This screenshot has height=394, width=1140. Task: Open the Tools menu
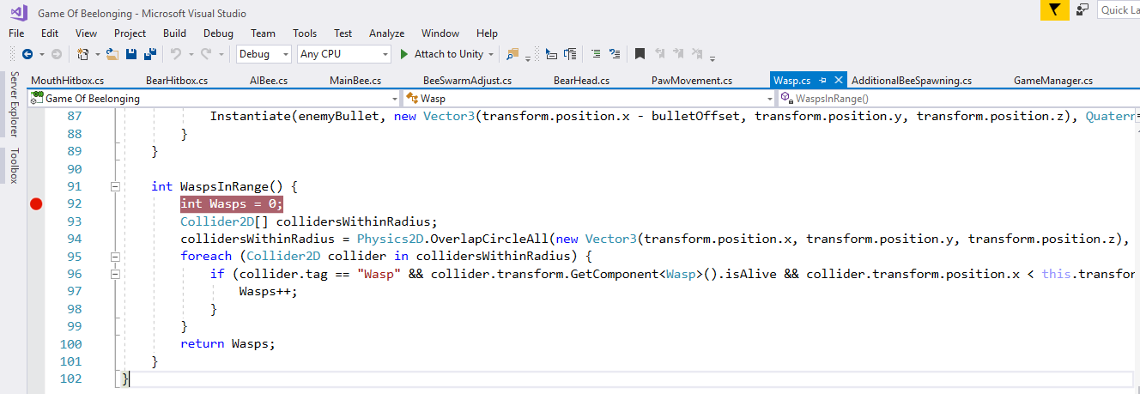pos(305,33)
